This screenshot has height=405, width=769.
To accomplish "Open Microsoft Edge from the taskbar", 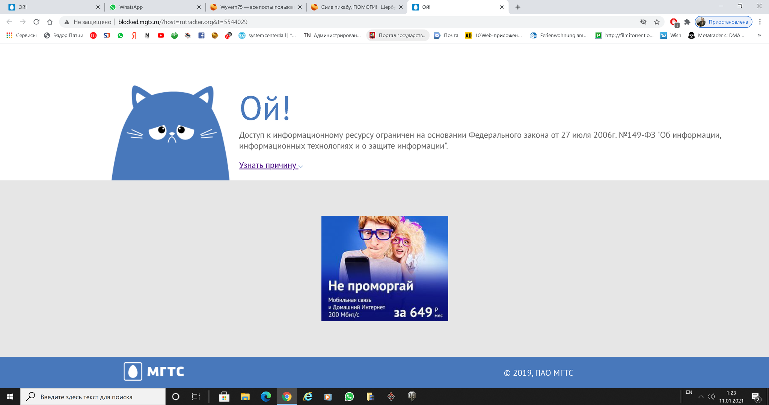I will [266, 396].
